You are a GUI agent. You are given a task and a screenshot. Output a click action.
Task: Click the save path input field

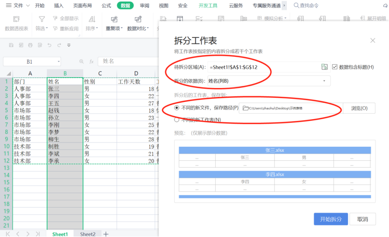291,108
